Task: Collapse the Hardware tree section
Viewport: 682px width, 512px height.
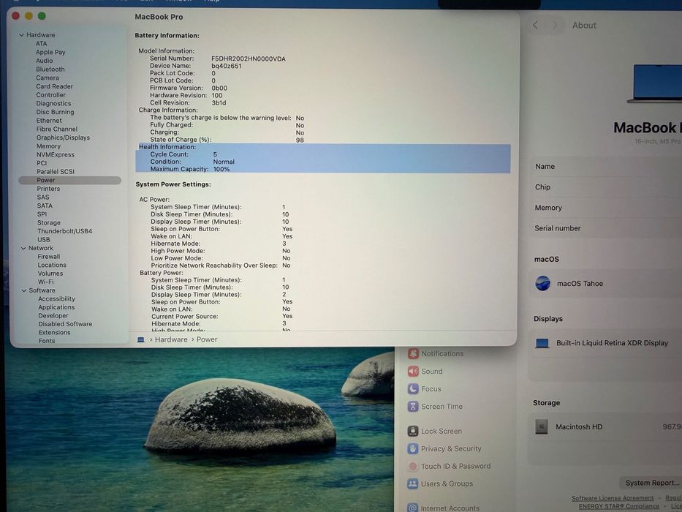Action: click(x=21, y=35)
